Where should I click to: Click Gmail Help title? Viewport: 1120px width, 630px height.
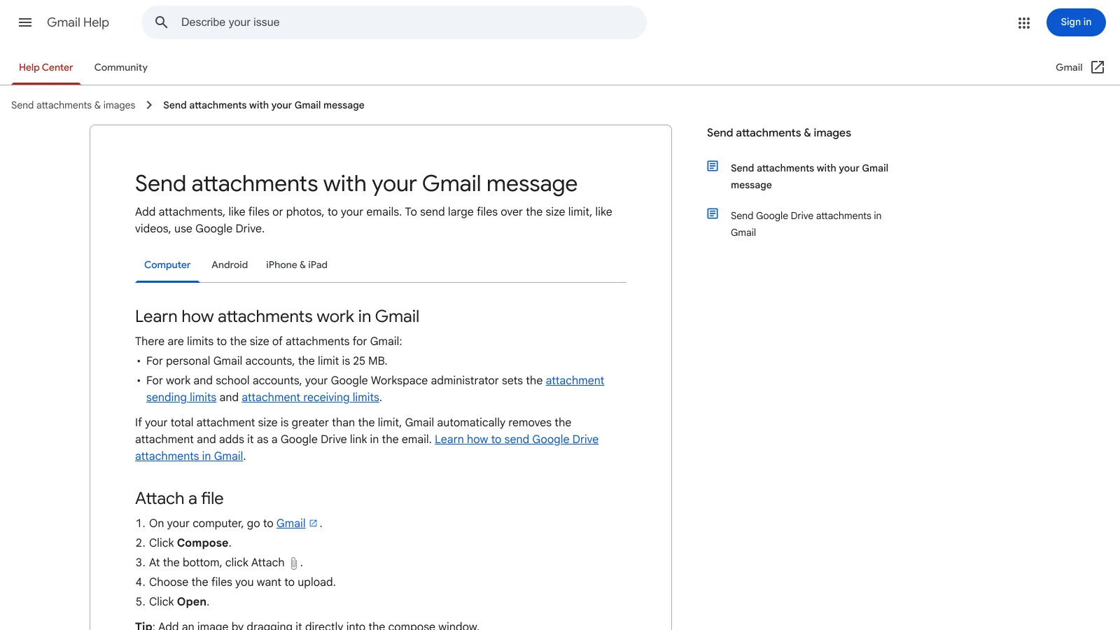78,22
